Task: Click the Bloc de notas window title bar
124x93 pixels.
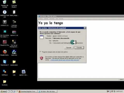Action: 81,16
